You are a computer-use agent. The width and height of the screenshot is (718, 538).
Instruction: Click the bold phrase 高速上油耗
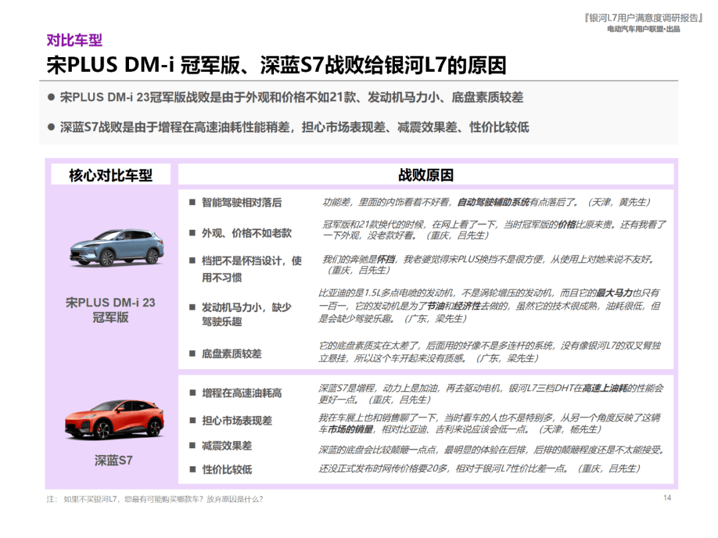[x=606, y=388]
